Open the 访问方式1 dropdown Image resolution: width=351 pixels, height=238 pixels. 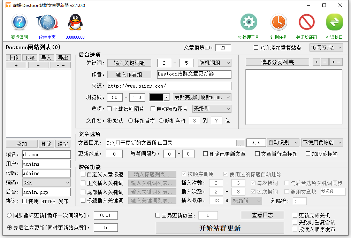(326, 48)
